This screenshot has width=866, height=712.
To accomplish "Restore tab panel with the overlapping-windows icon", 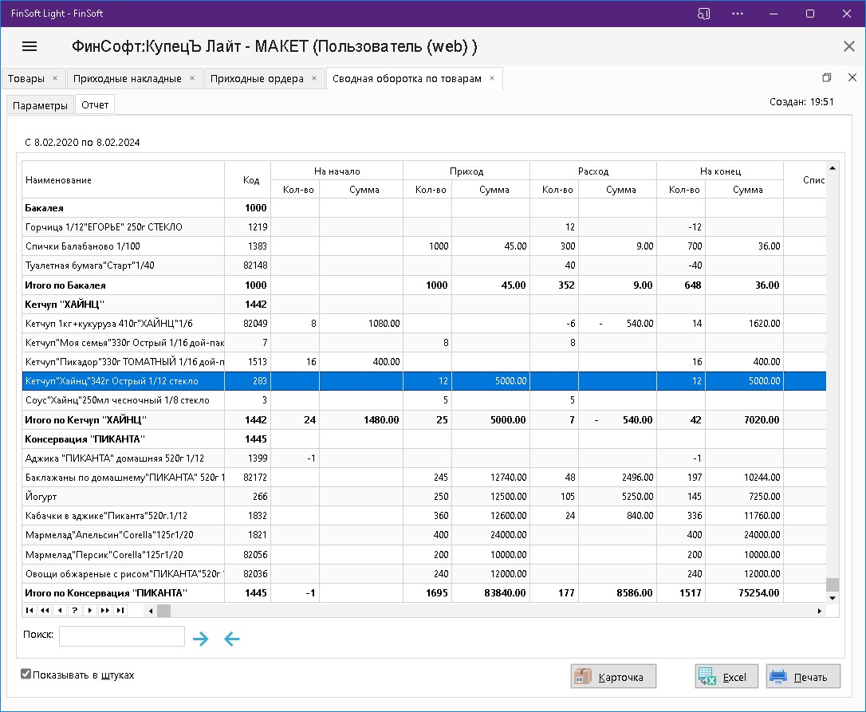I will [x=827, y=78].
